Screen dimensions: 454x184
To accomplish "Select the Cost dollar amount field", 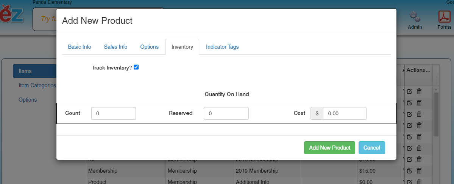I will (x=345, y=113).
